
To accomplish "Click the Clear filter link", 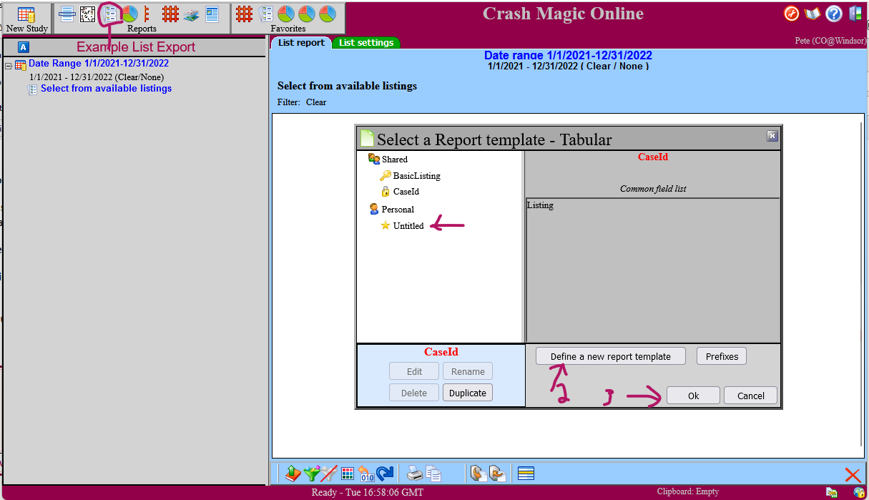I will pos(316,102).
